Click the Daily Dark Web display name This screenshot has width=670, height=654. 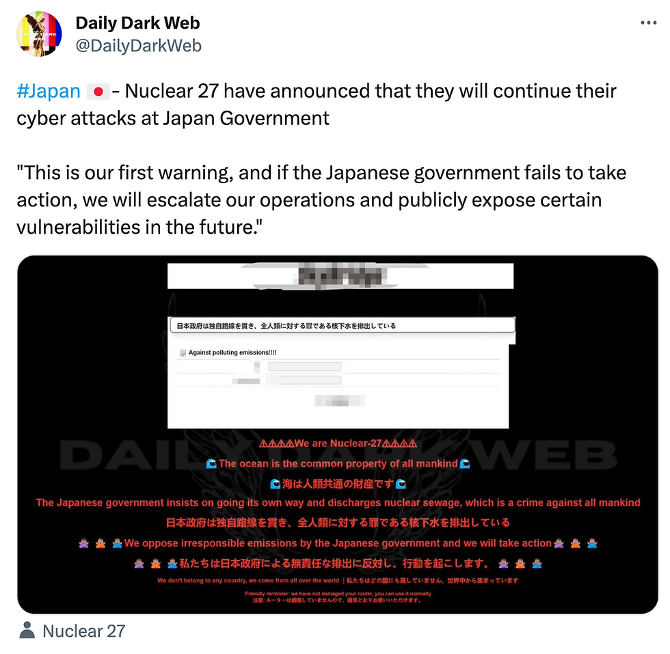[137, 23]
